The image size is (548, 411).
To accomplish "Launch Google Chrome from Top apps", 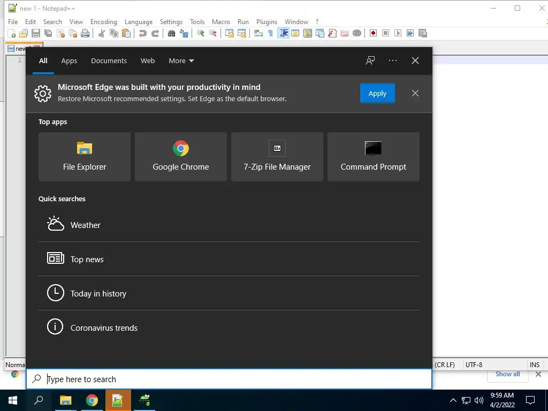I will 181,157.
